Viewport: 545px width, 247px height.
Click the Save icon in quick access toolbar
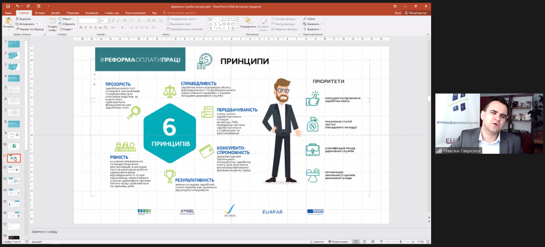point(7,6)
